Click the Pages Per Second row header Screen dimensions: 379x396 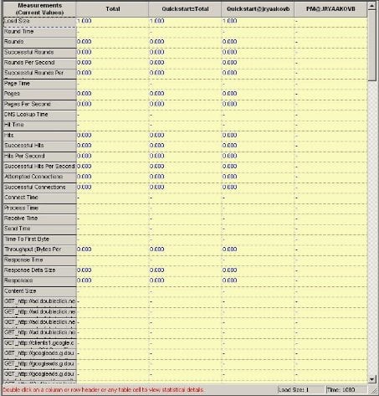[39, 105]
